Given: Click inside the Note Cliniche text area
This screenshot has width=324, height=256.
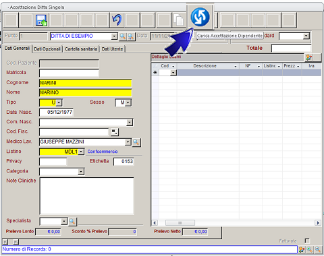Looking at the screenshot, I should pos(86,196).
